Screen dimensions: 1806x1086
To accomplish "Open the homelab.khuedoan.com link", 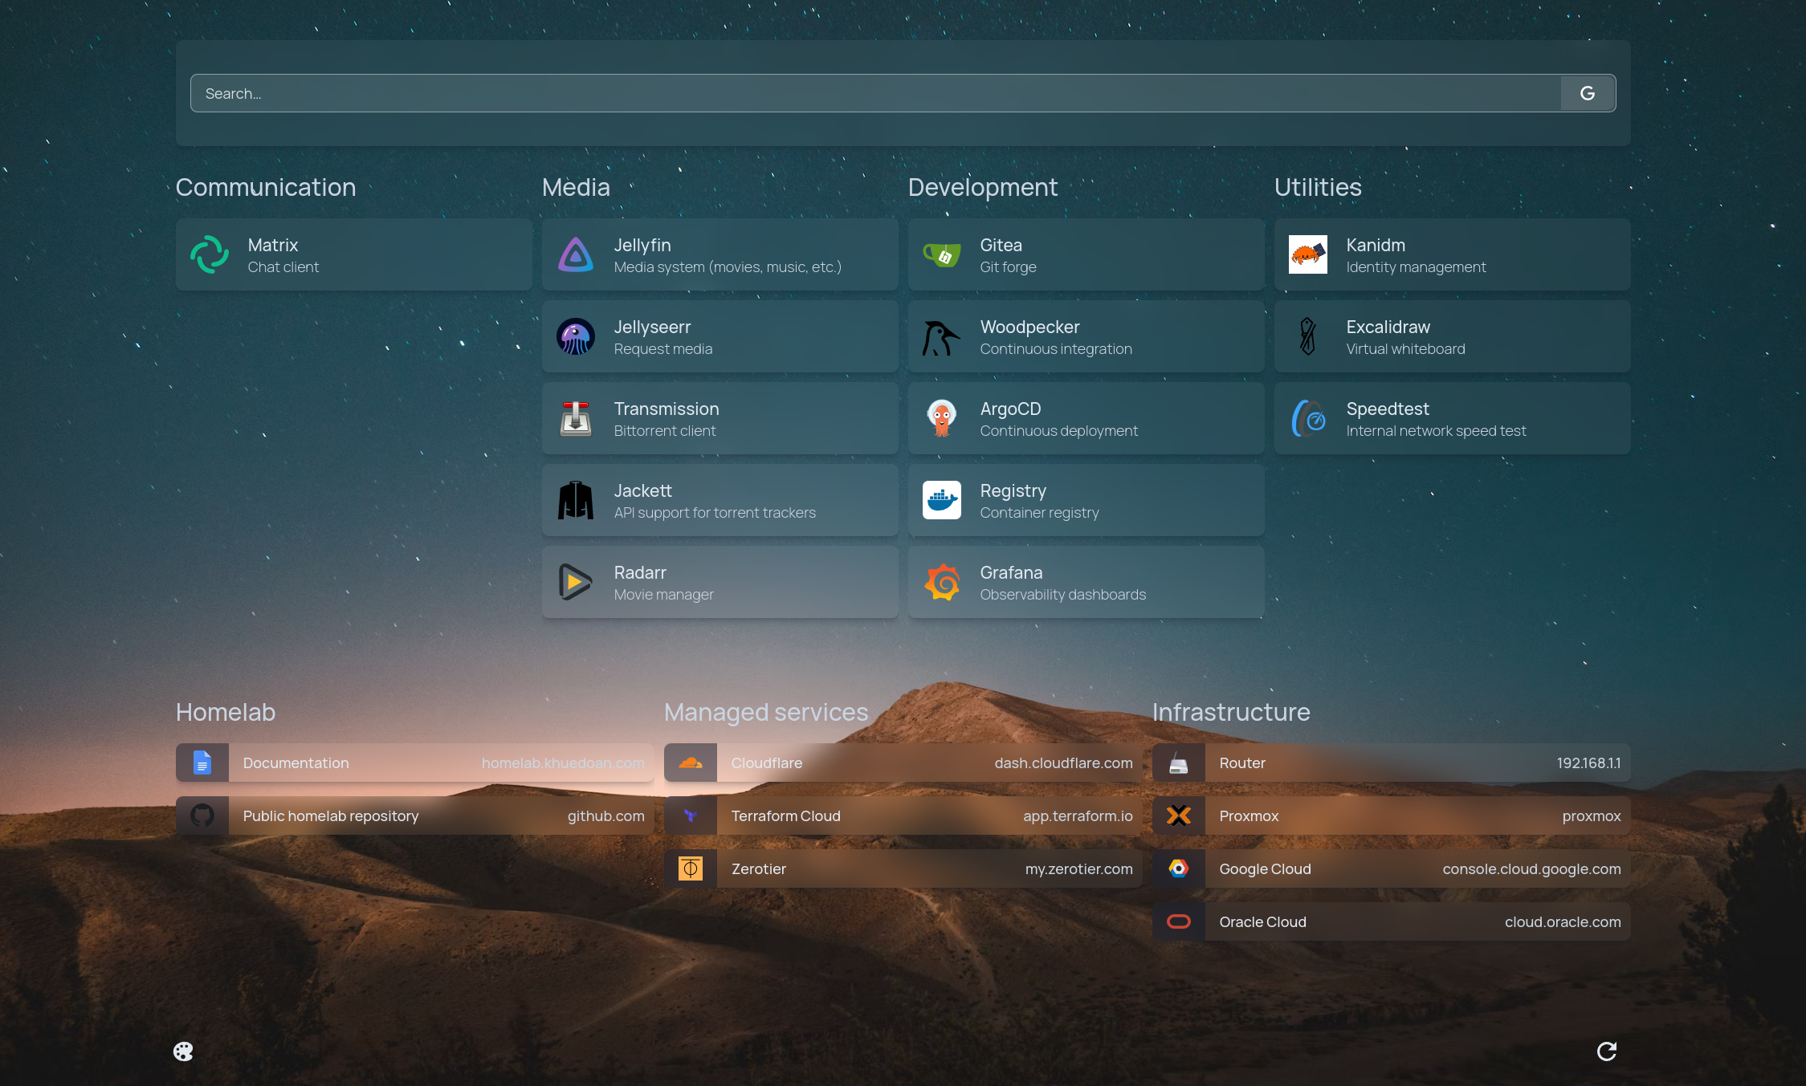I will click(x=563, y=763).
